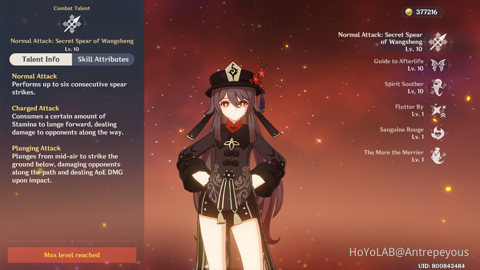Click the 377216 Mora balance display
The image size is (480, 270).
(x=422, y=12)
